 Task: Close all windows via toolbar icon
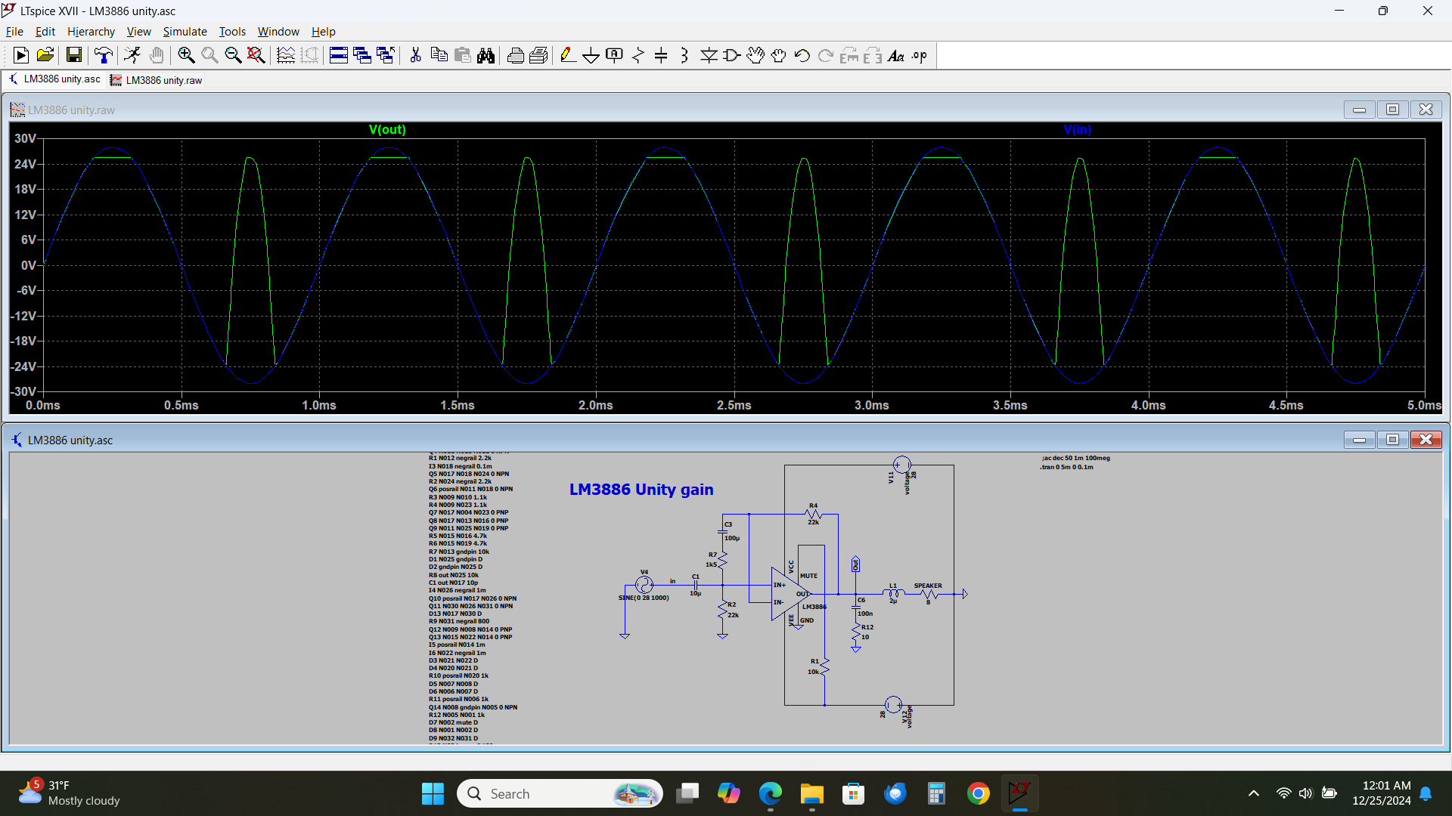[386, 55]
